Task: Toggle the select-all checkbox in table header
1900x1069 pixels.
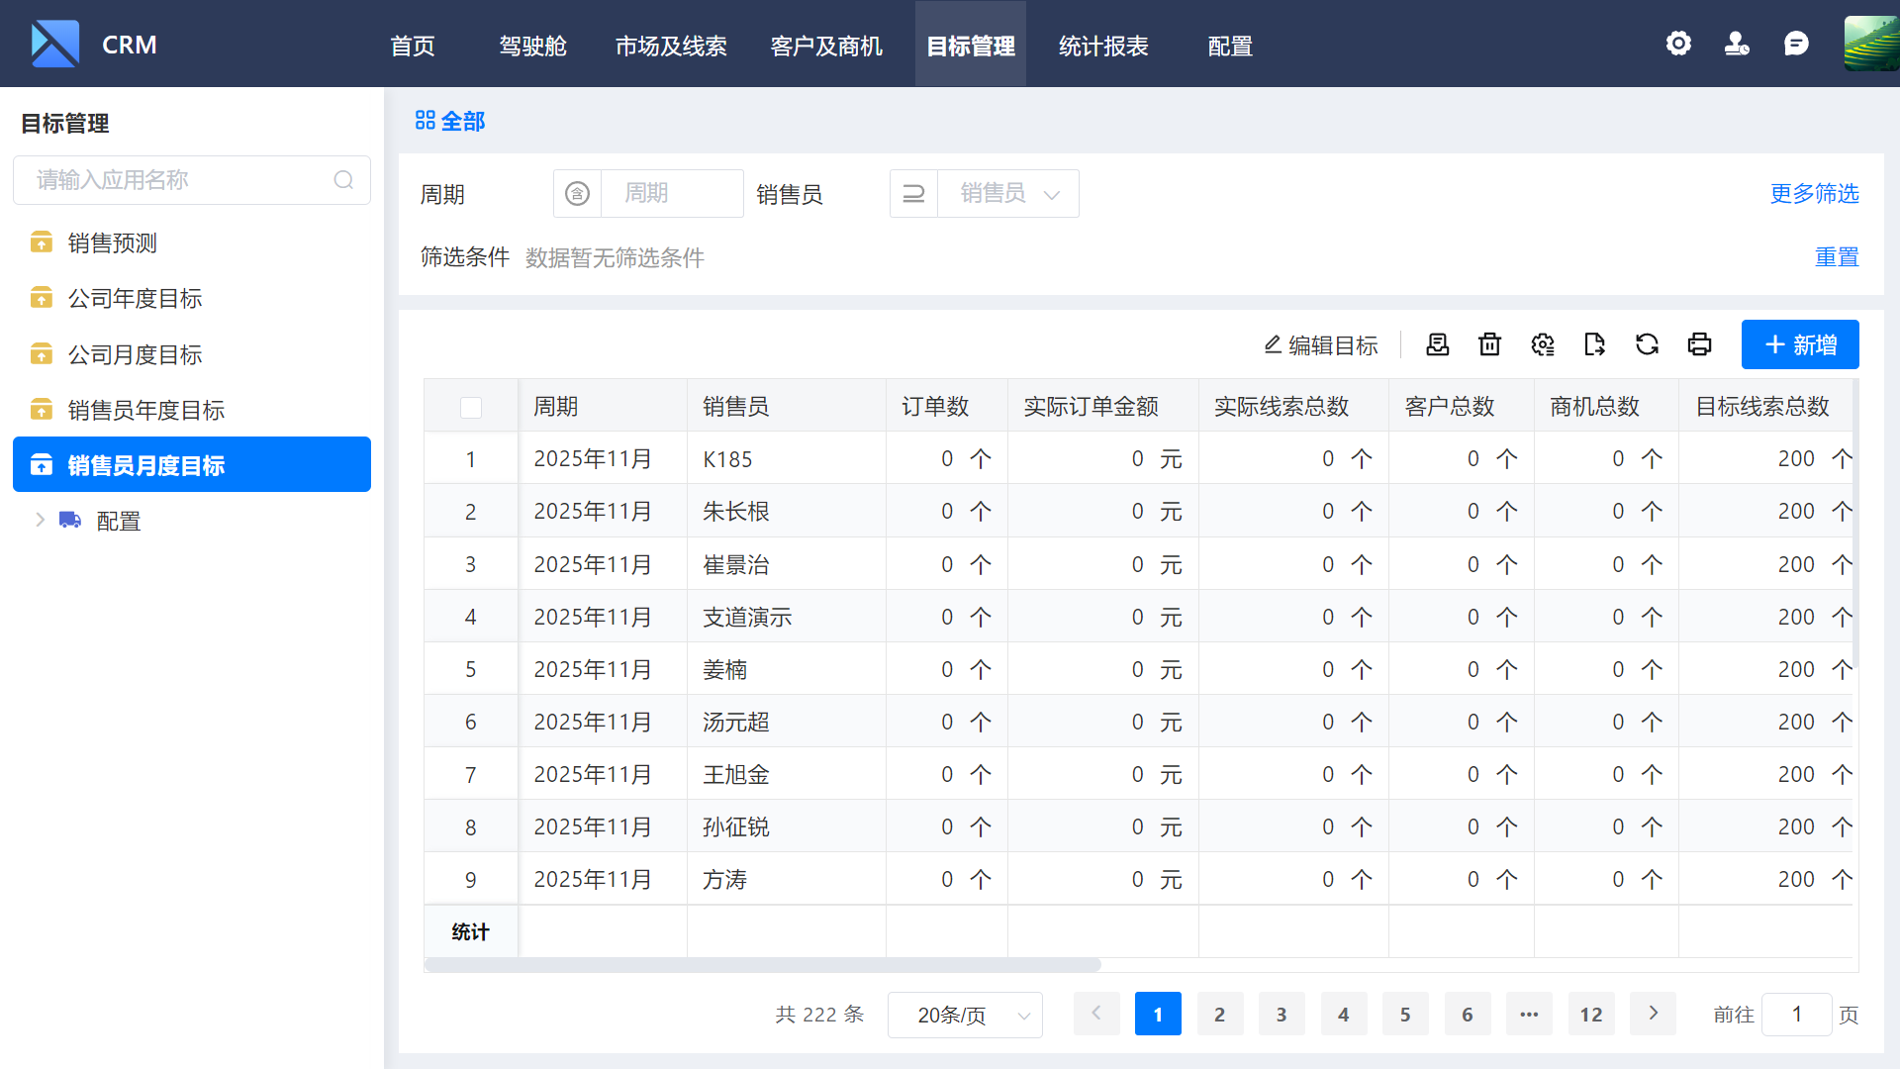Action: pyautogui.click(x=471, y=407)
